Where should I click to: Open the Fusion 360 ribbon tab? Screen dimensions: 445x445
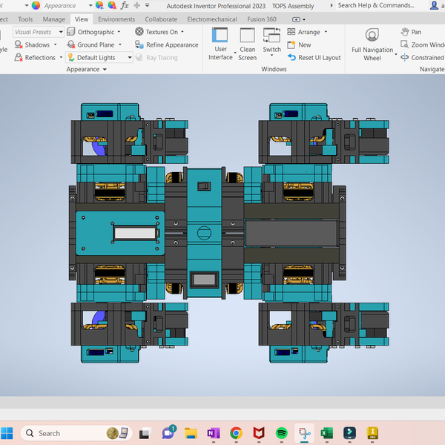(x=262, y=19)
